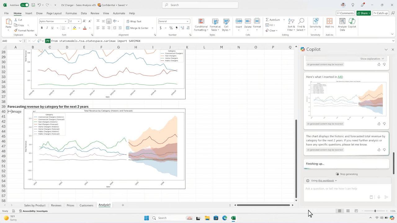Open the Sales by Product sheet
This screenshot has width=397, height=223.
(35, 205)
